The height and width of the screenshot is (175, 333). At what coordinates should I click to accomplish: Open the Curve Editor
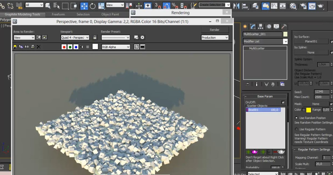pos(274,6)
